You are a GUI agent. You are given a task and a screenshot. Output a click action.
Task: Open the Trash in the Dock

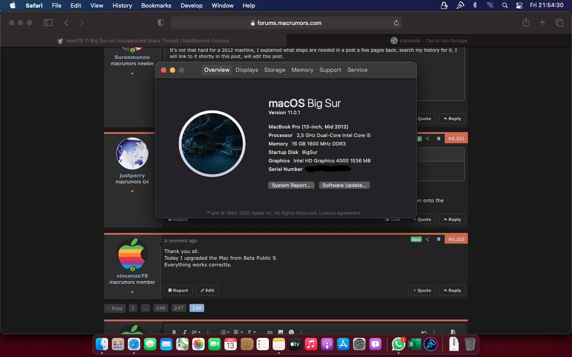470,344
